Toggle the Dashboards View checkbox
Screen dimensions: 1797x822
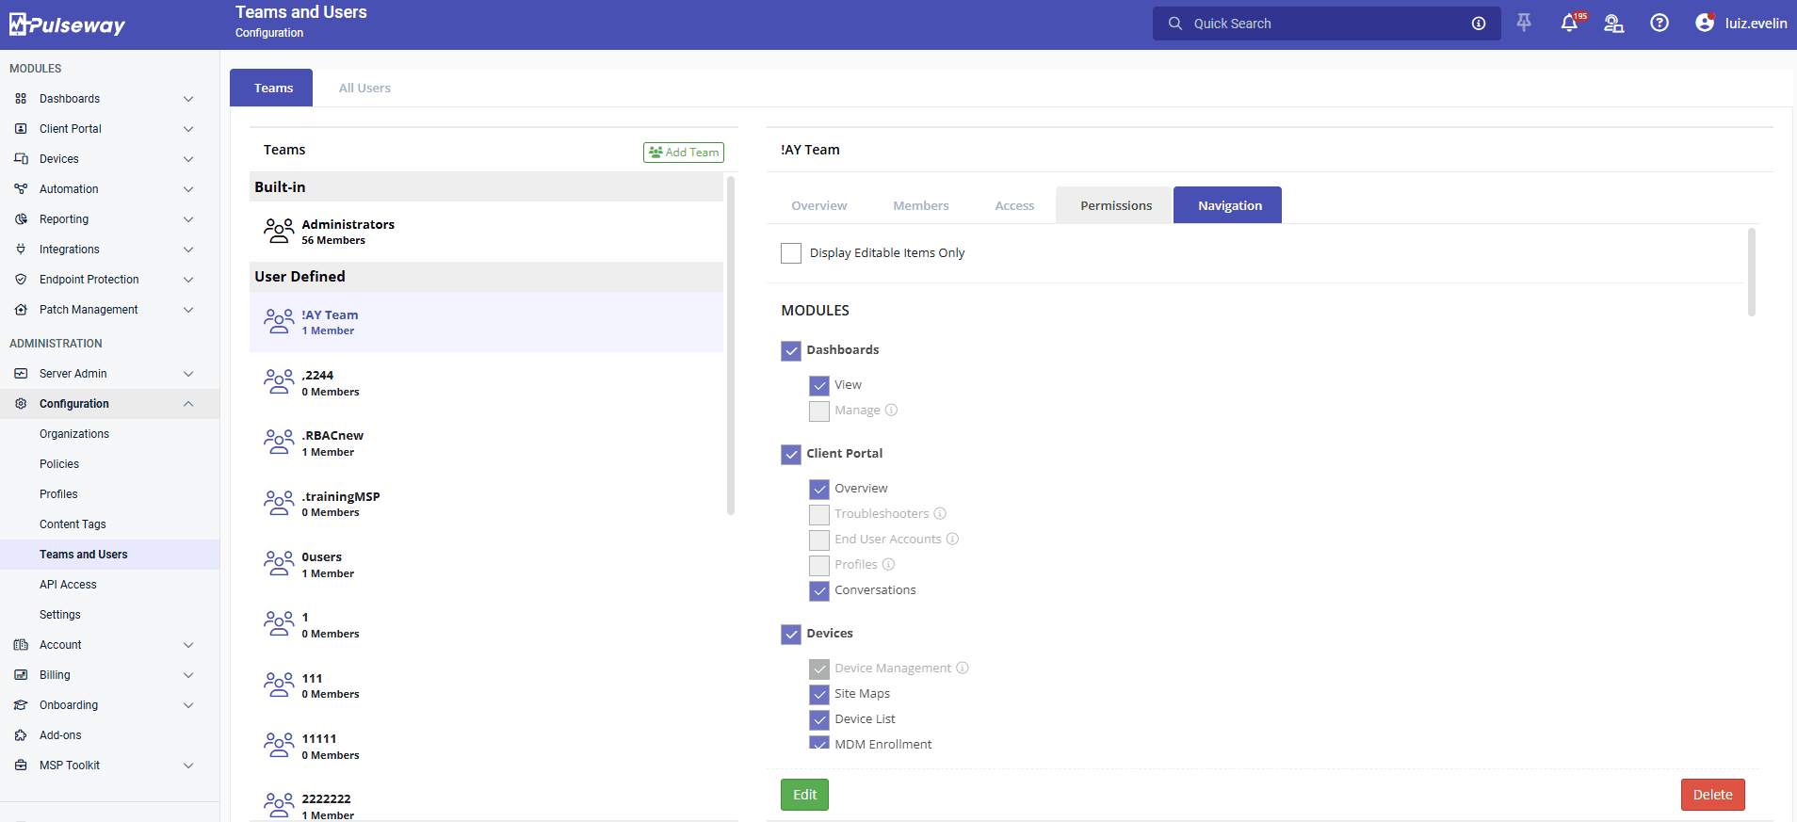click(819, 385)
